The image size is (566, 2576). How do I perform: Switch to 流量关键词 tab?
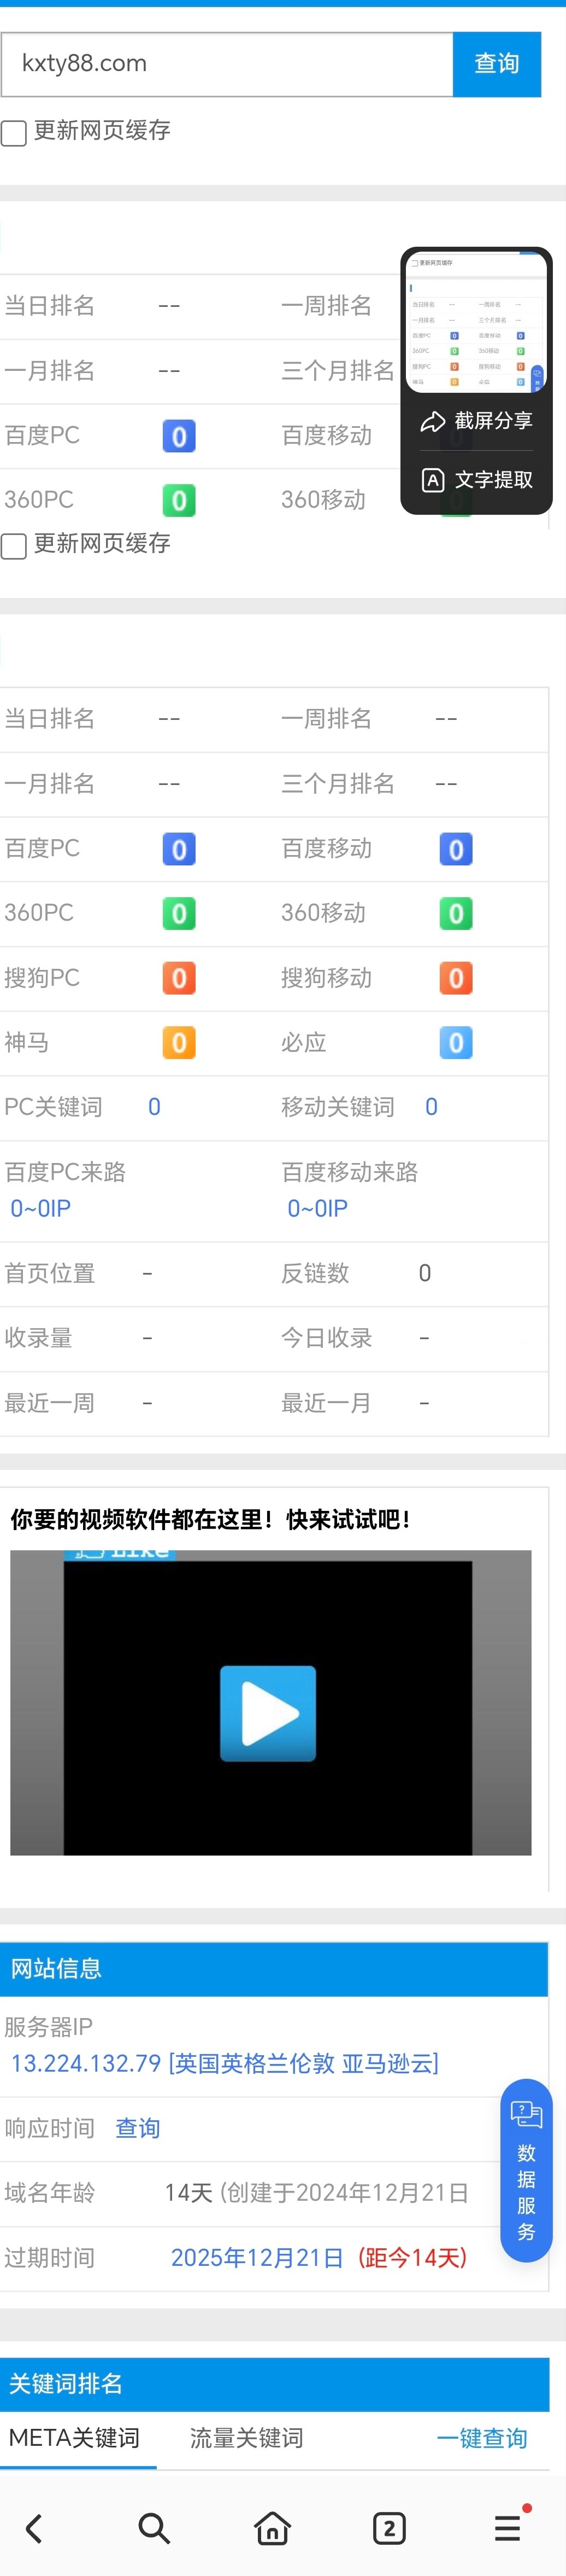point(246,2438)
